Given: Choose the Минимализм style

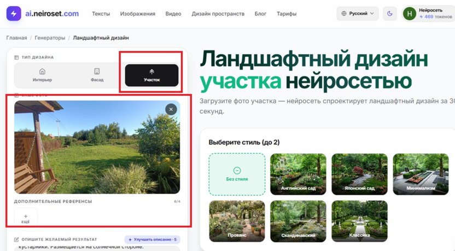Looking at the screenshot, I should (x=421, y=174).
